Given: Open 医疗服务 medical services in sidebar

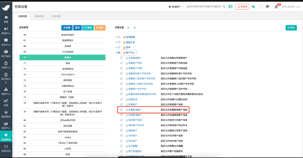Looking at the screenshot, I should click(6, 53).
